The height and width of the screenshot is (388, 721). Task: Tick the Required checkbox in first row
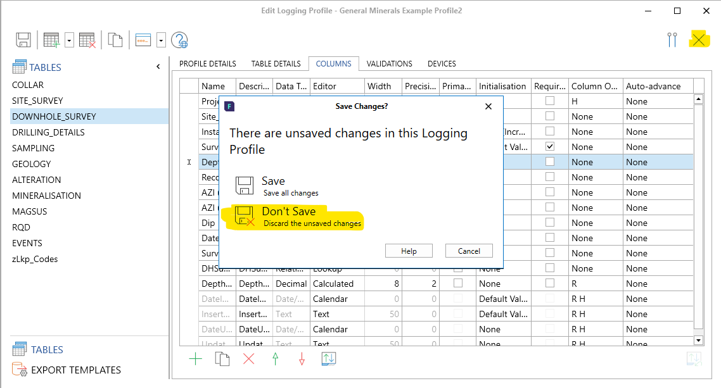[550, 101]
